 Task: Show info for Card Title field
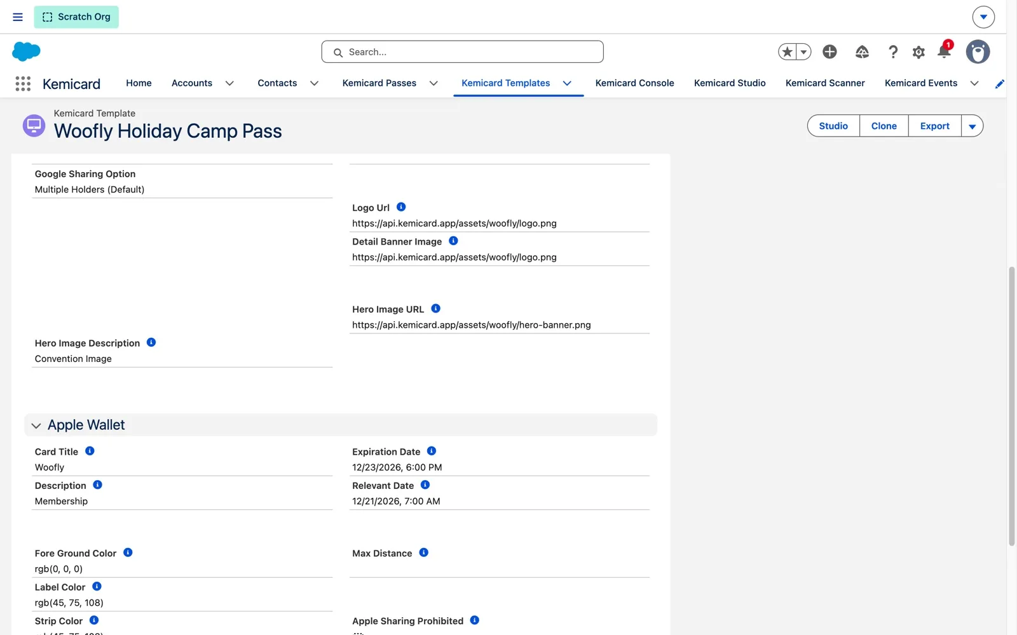coord(90,451)
